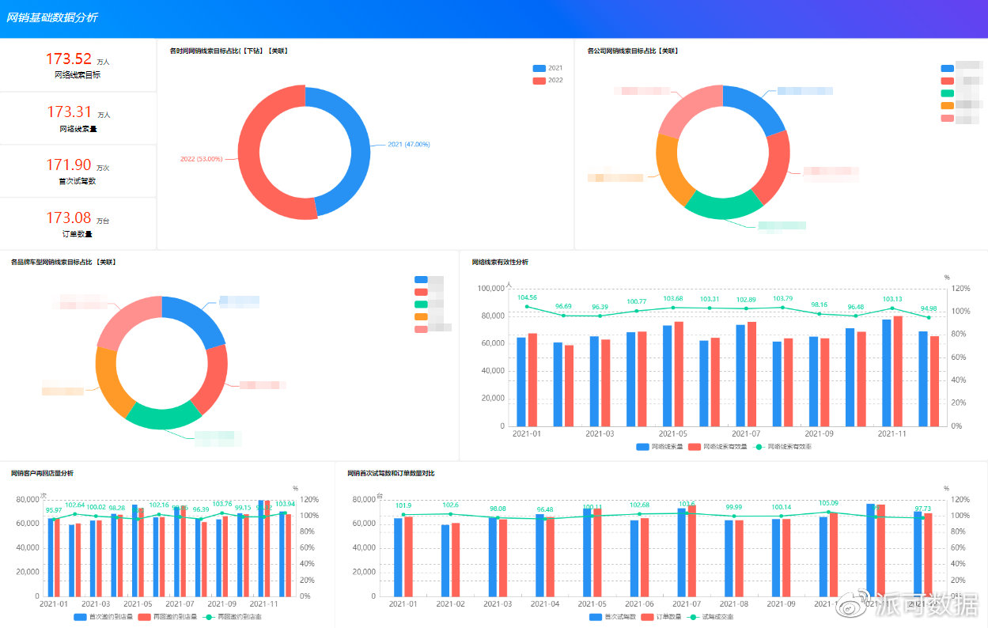This screenshot has width=988, height=628.
Task: Click 2021-02 blue bar in 网销首次试驾数和订单数量对比 chart
Action: tap(445, 560)
